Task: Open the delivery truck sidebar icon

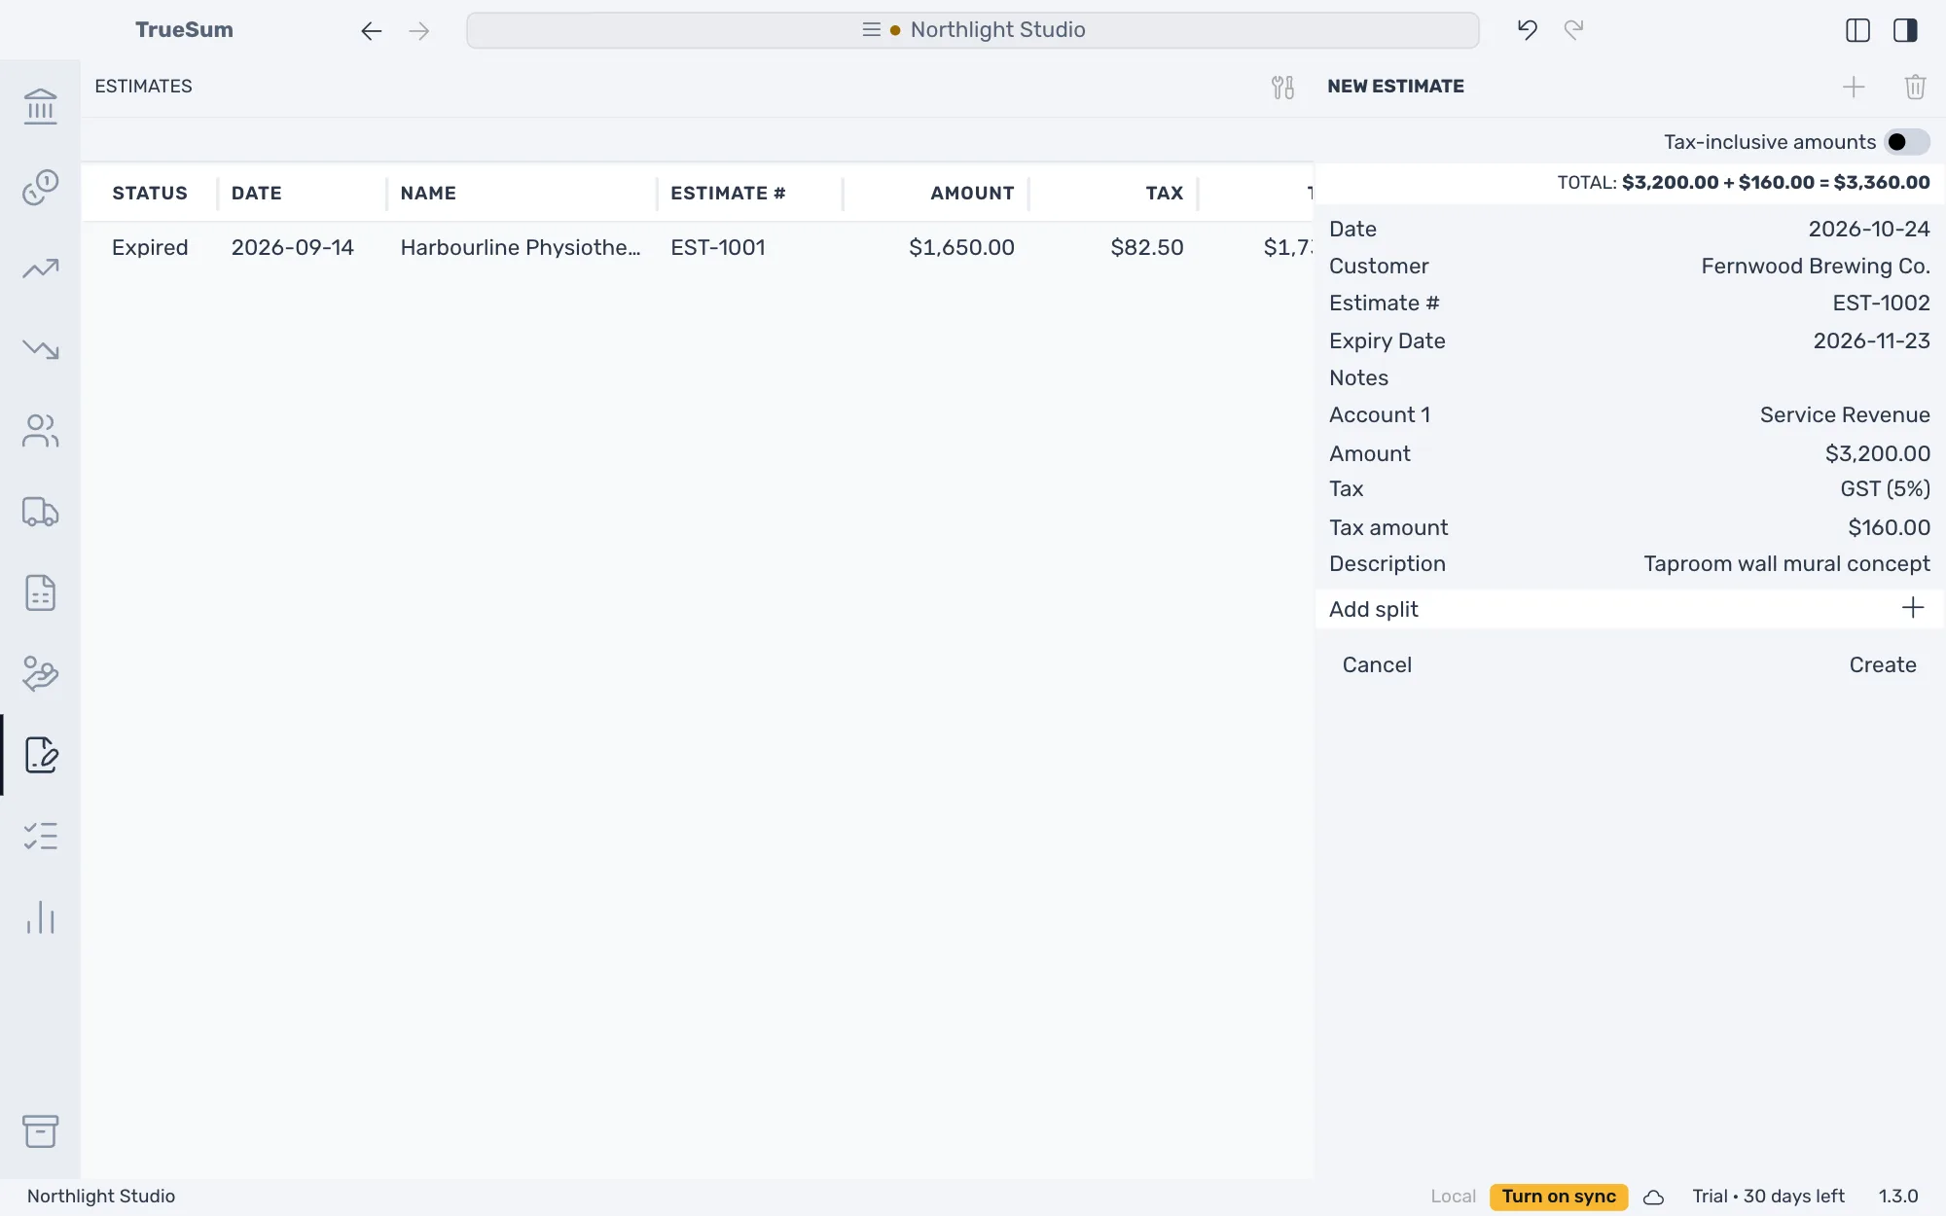Action: 40,512
